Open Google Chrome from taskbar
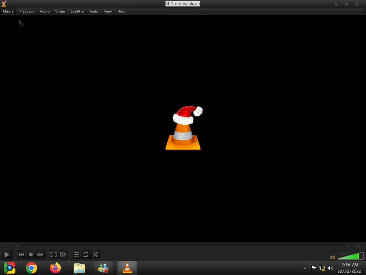This screenshot has width=366, height=275. 31,268
